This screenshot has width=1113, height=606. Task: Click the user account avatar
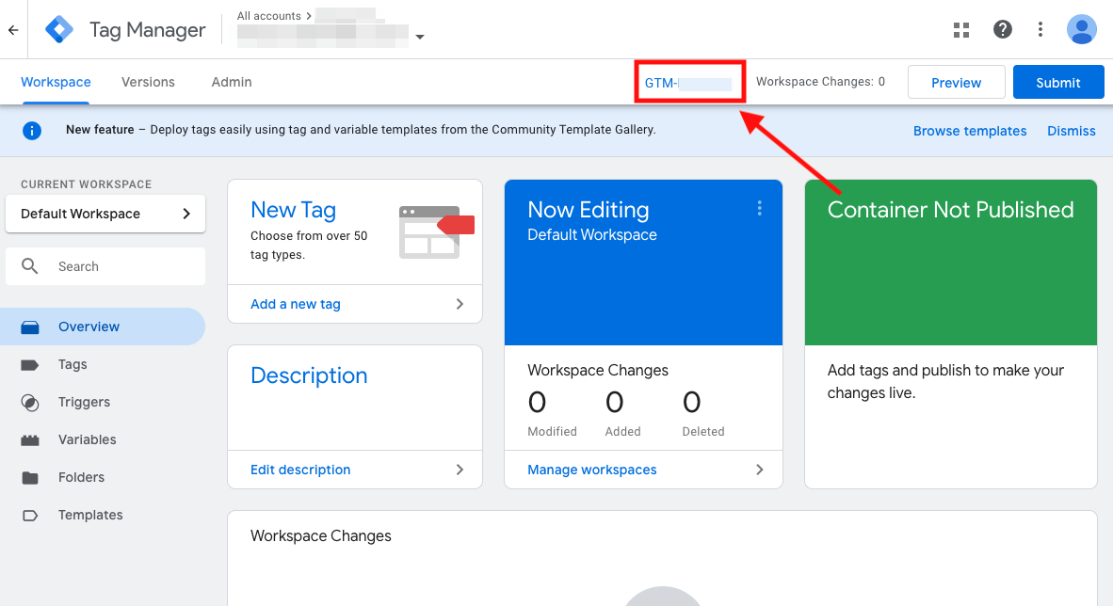tap(1082, 29)
